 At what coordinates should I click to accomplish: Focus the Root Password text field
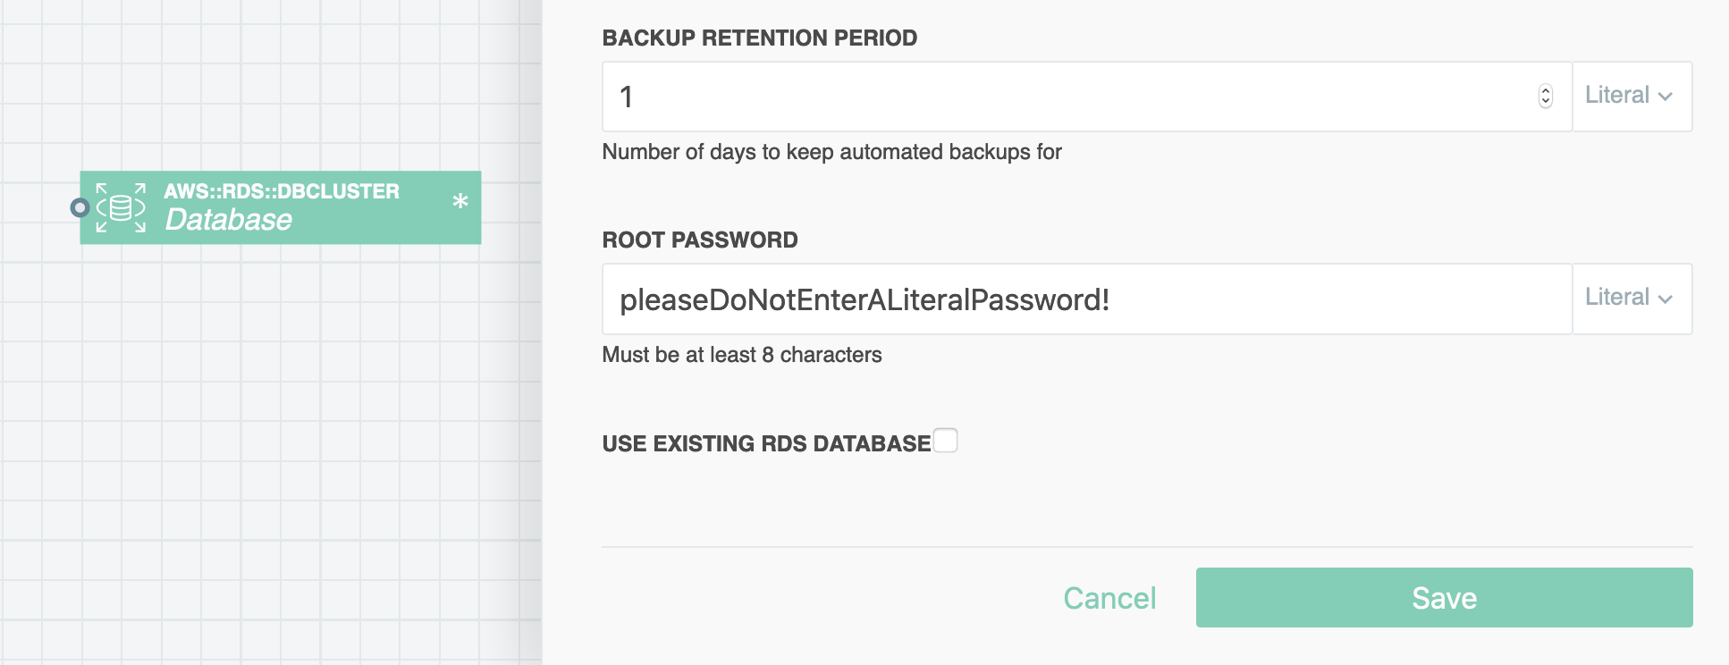(x=1087, y=299)
